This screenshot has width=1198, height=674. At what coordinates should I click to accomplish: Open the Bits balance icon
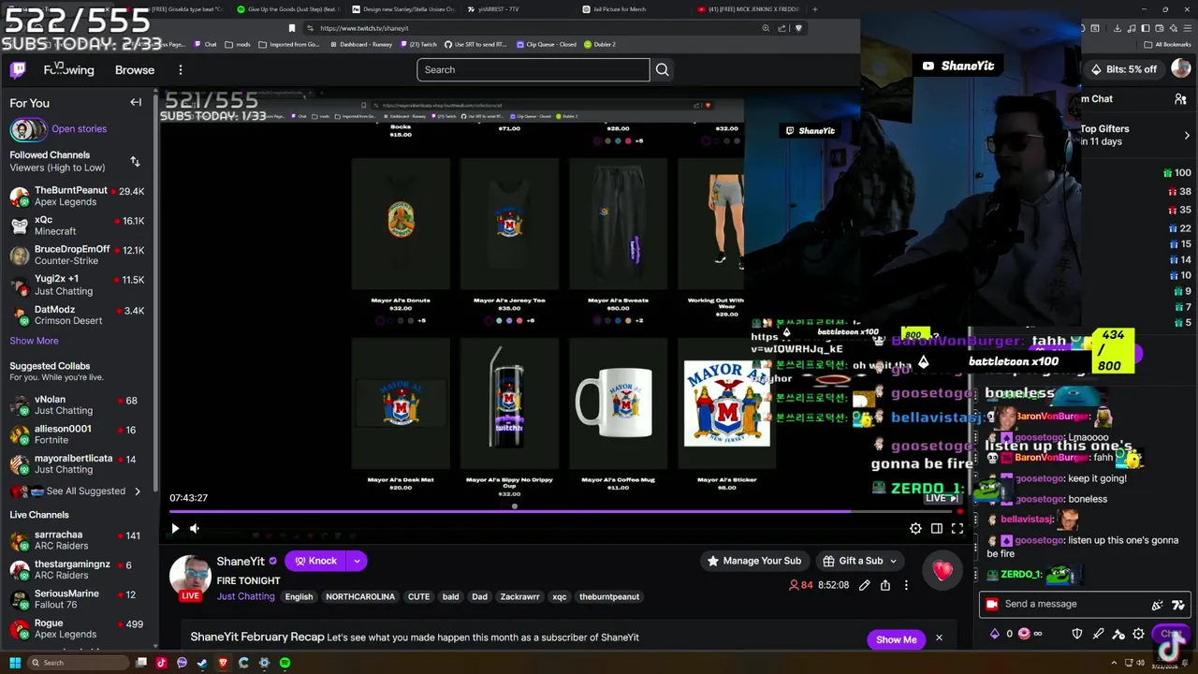click(995, 634)
